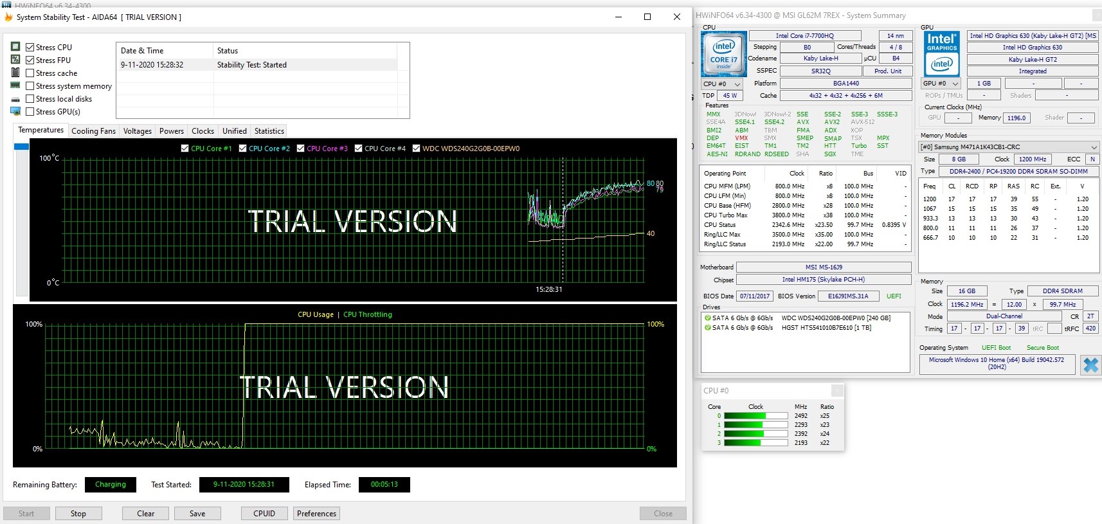Viewport: 1102px width, 524px height.
Task: Switch to the Cooling Fans tab
Action: pos(93,131)
